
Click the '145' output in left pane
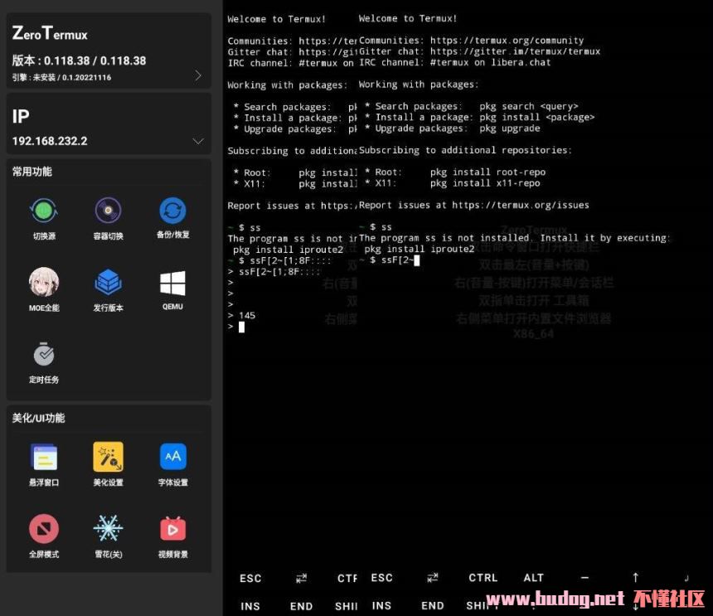click(247, 316)
